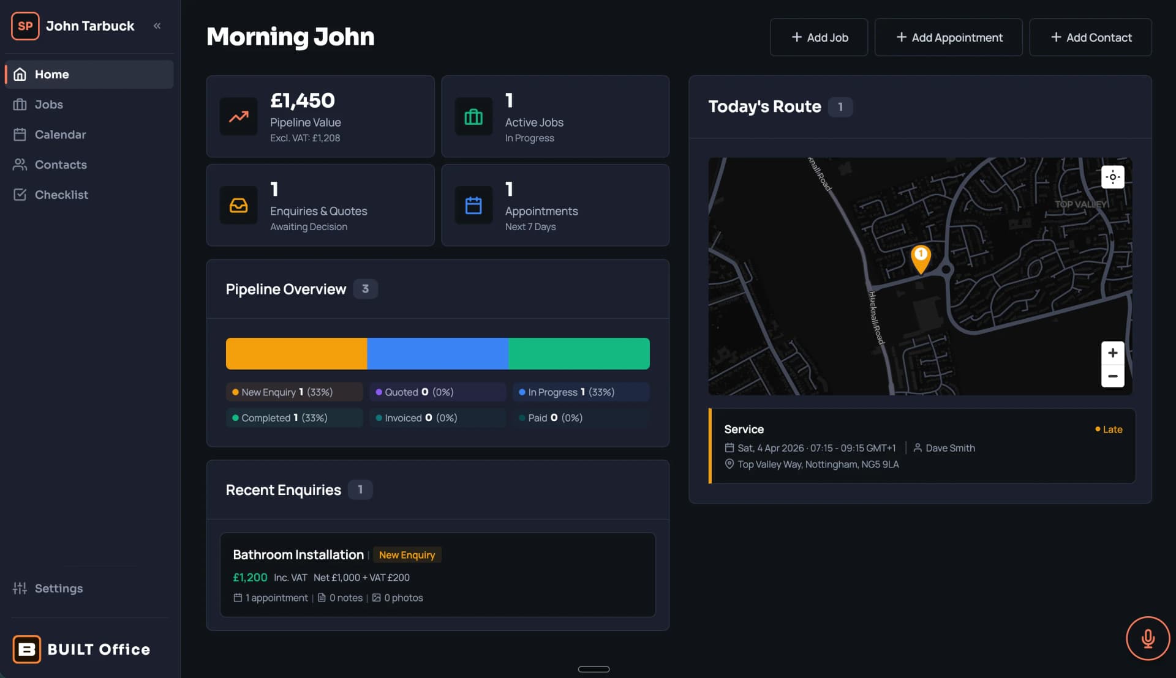Image resolution: width=1176 pixels, height=678 pixels.
Task: Click the BUILT Office logo
Action: click(27, 649)
